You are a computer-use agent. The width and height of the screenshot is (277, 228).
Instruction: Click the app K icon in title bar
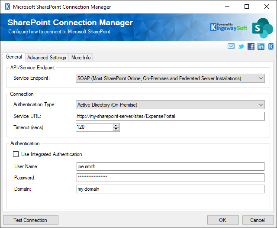(x=7, y=7)
